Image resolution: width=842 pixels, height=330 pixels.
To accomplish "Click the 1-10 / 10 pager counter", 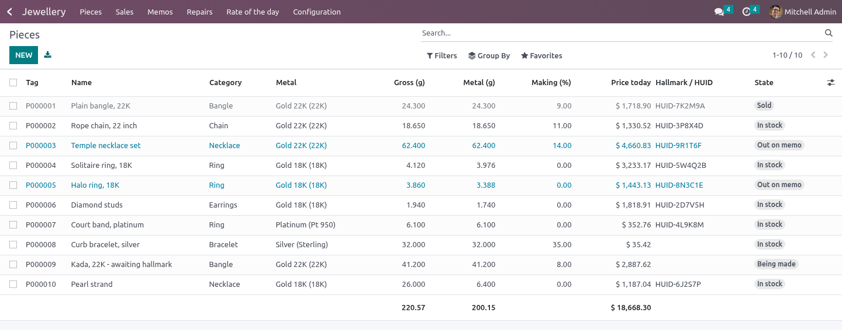I will coord(787,55).
